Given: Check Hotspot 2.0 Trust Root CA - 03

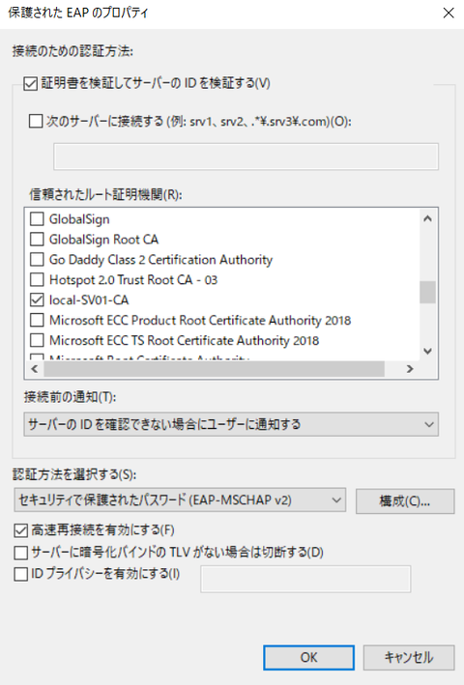Looking at the screenshot, I should 37,279.
